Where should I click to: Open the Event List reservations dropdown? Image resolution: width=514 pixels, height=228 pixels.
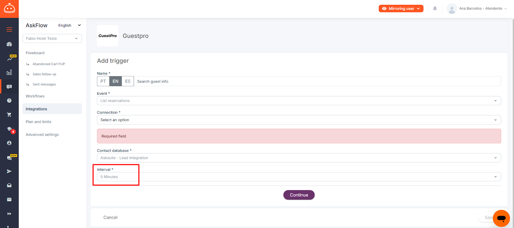[299, 101]
